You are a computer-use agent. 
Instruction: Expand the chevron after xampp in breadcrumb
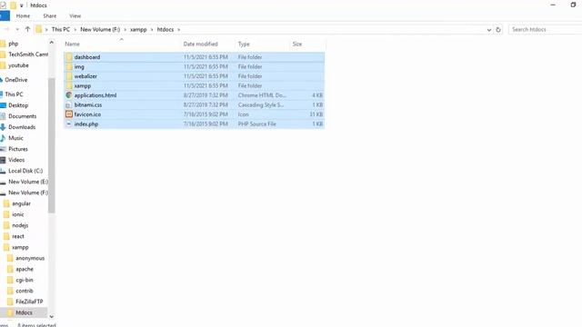point(152,29)
